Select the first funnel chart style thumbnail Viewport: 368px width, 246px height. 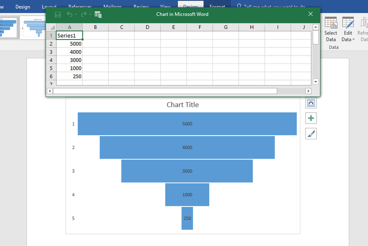(9, 28)
